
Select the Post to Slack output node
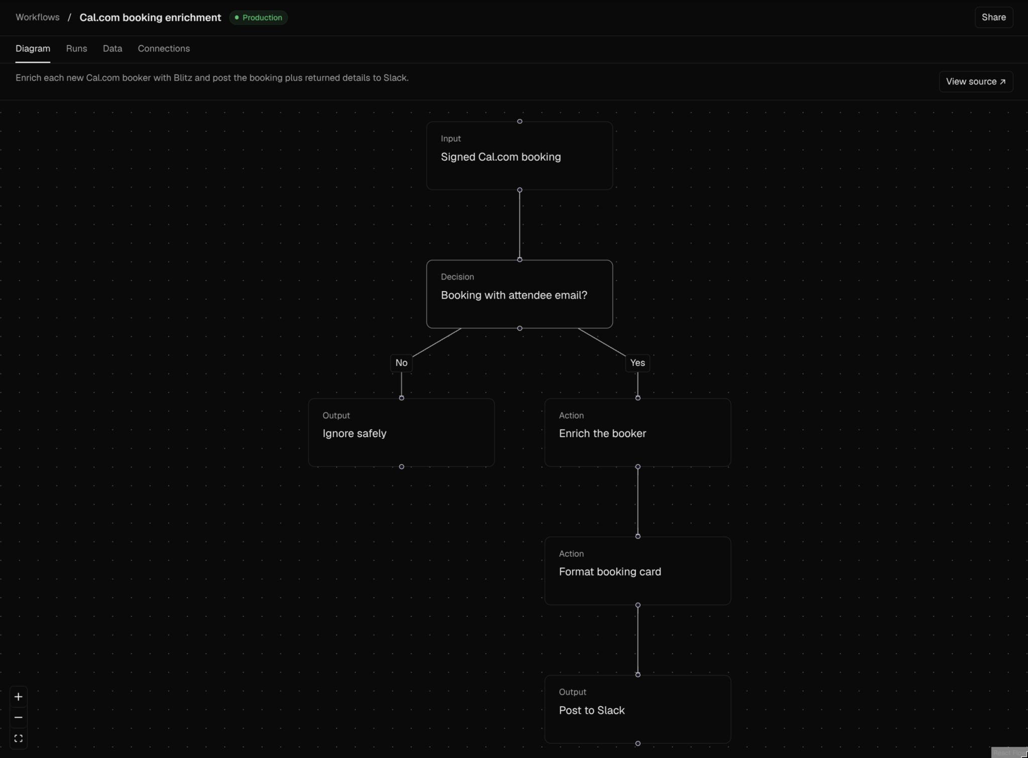(637, 709)
